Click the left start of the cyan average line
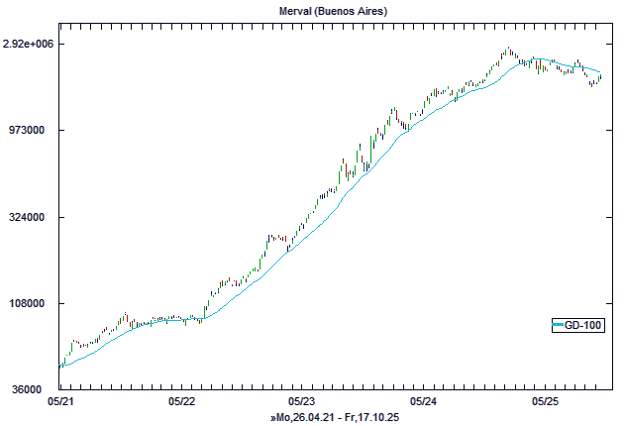 (x=60, y=368)
